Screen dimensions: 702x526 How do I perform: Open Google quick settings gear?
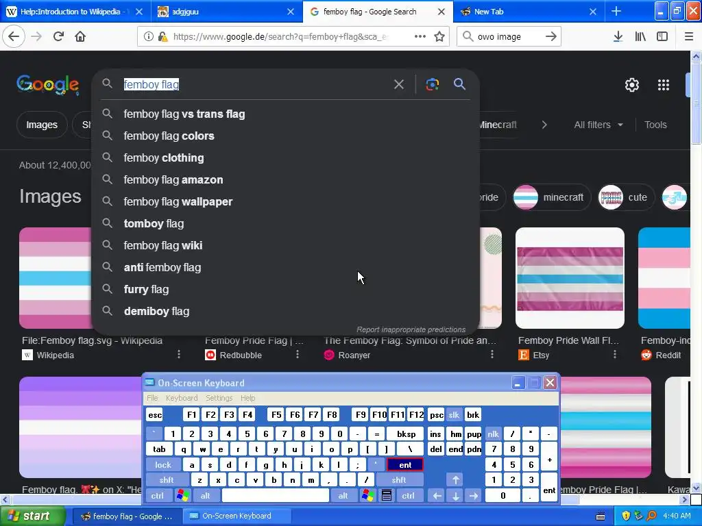coord(631,84)
